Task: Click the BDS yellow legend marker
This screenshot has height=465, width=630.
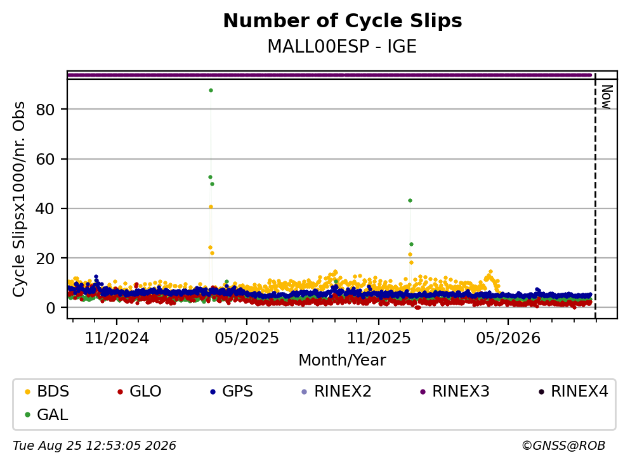Action: point(27,392)
